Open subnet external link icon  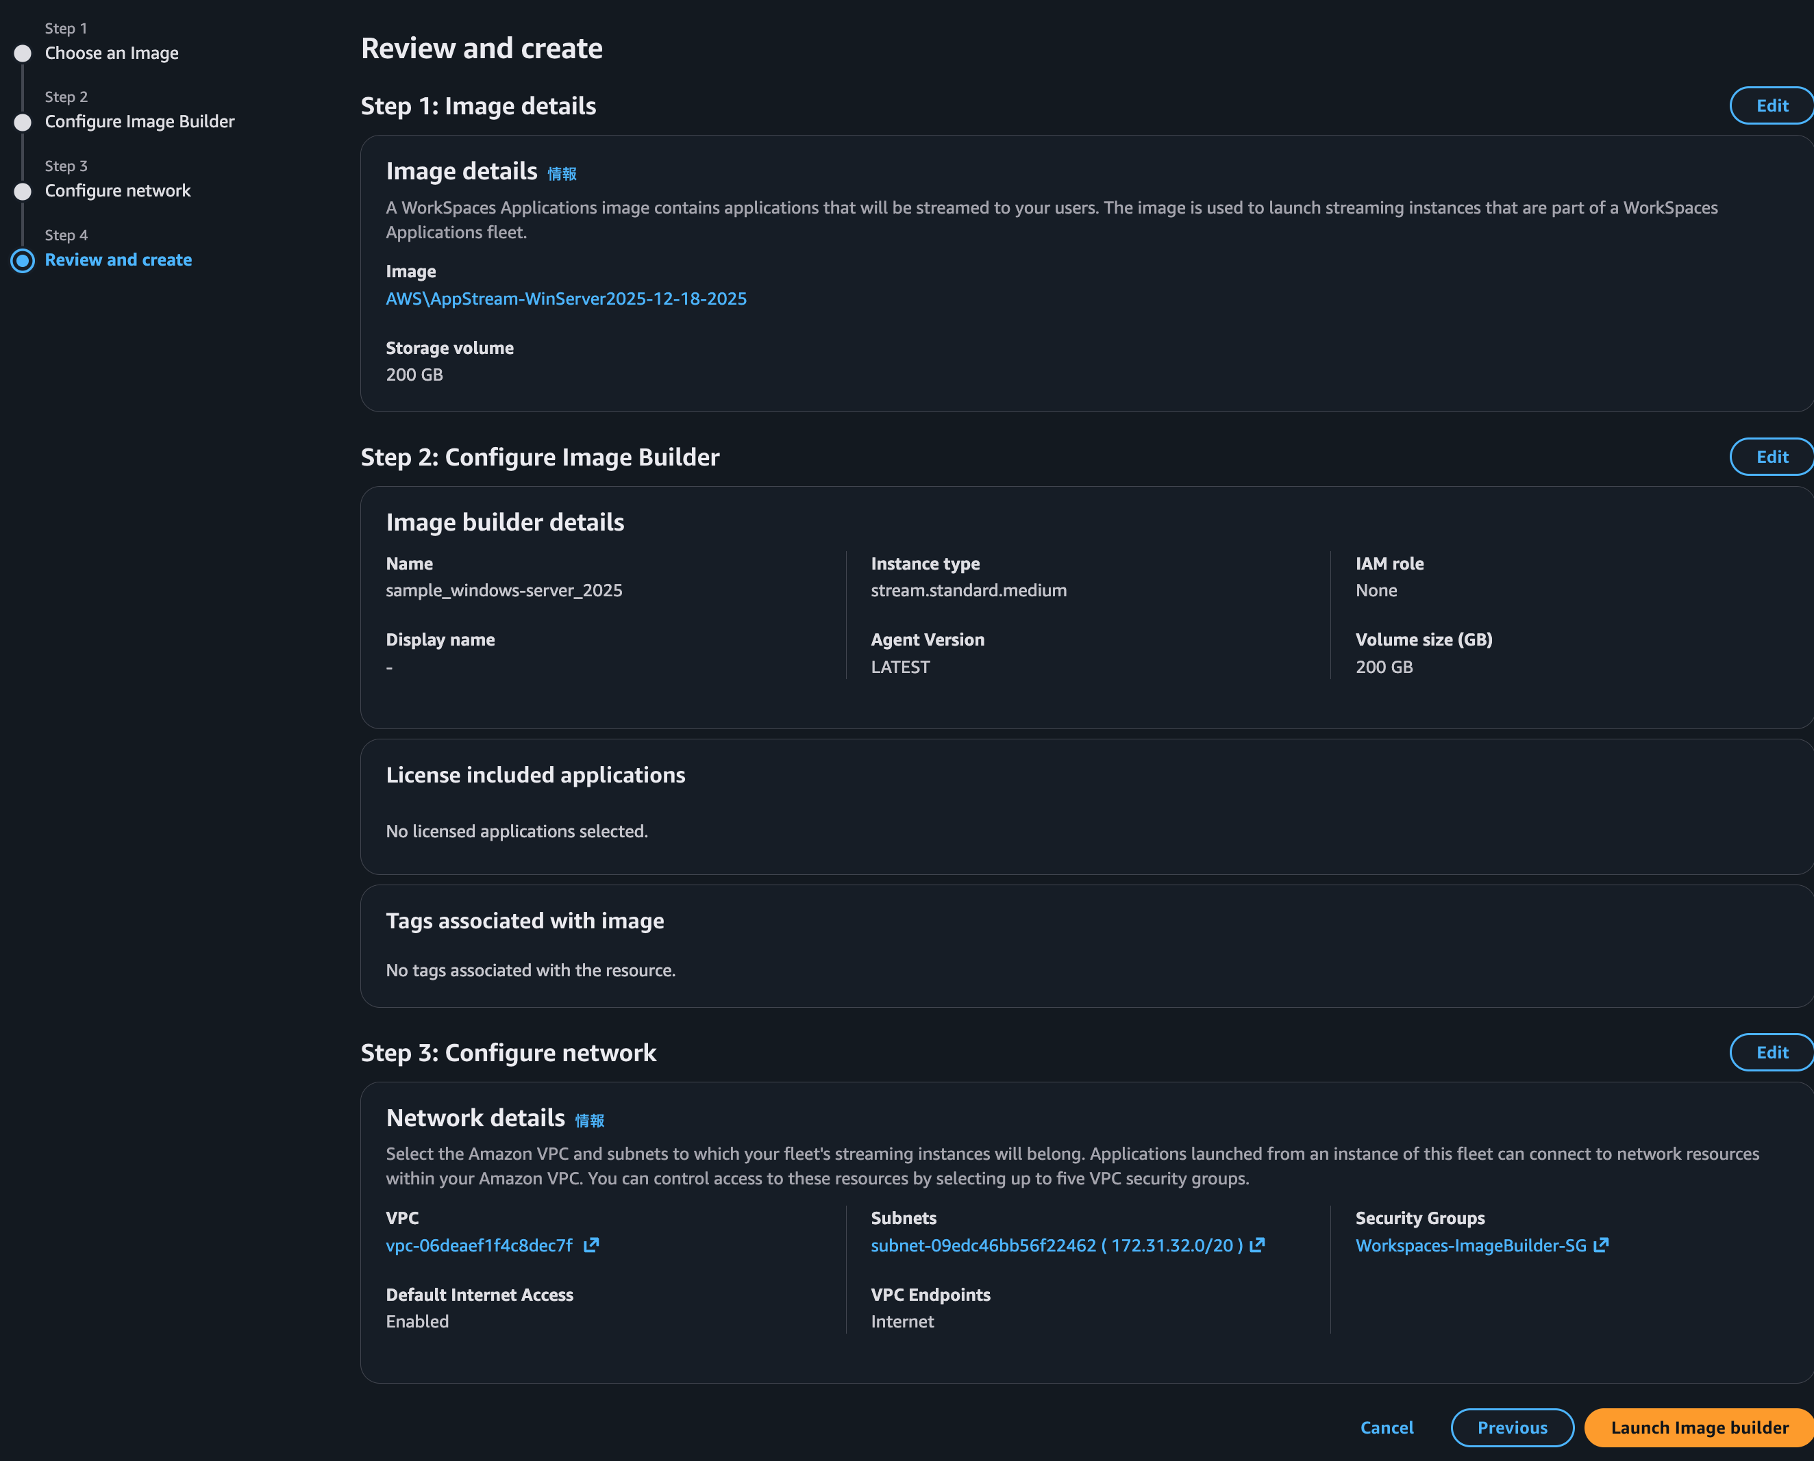tap(1256, 1245)
